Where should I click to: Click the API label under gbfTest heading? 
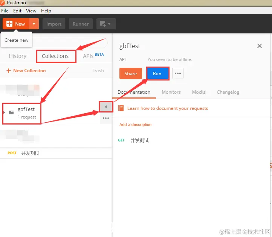coord(122,59)
